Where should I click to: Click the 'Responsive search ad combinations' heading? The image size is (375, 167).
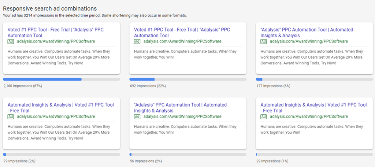tap(50, 8)
